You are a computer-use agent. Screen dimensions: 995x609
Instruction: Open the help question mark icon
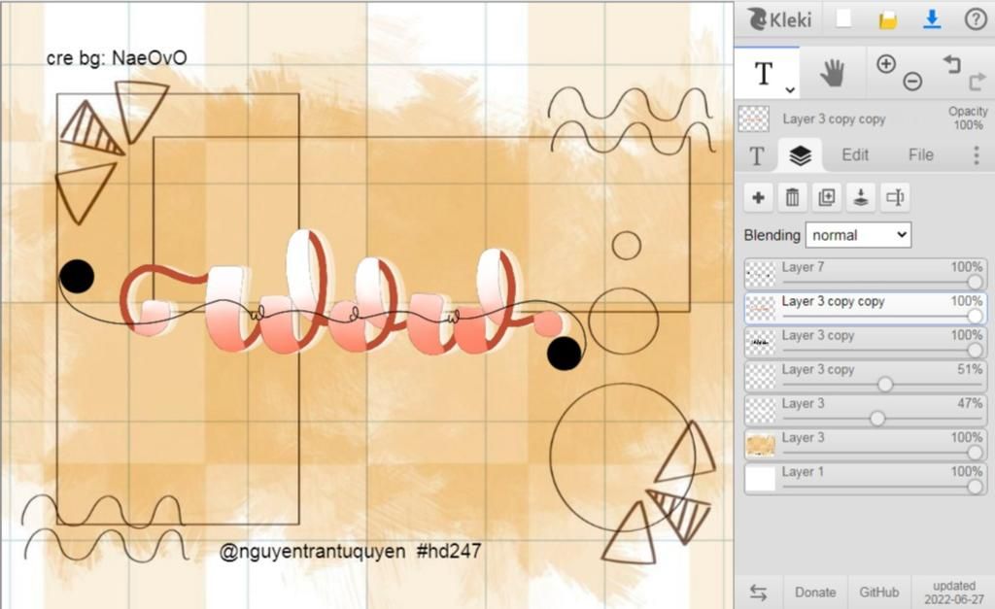click(976, 19)
